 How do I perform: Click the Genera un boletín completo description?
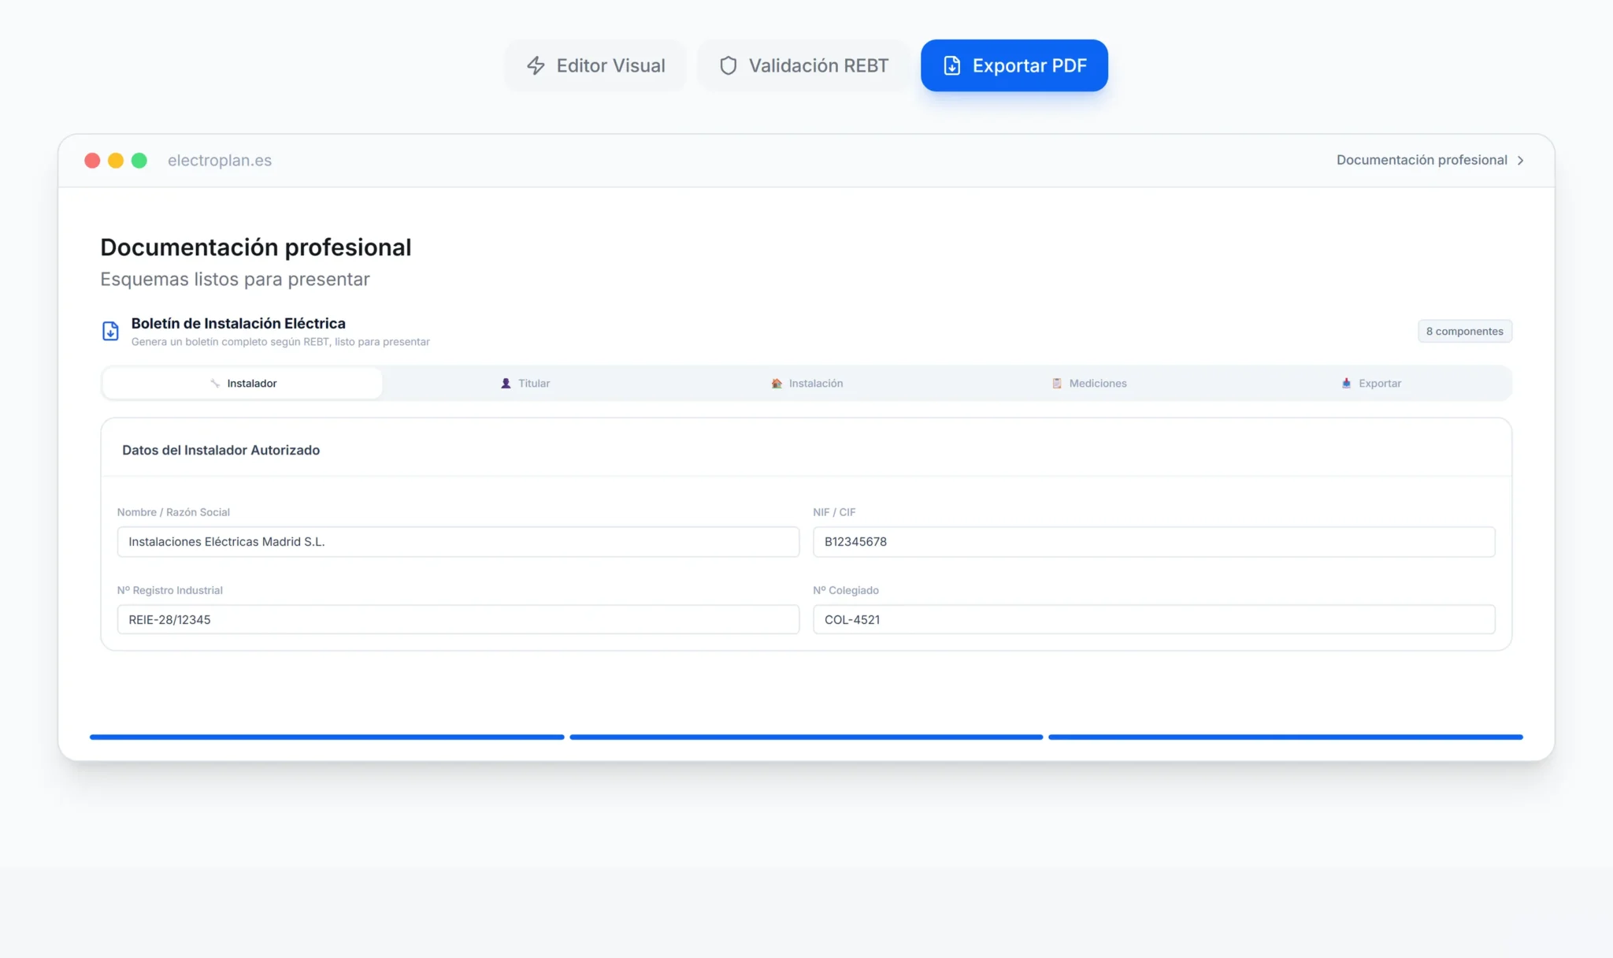[x=280, y=342]
